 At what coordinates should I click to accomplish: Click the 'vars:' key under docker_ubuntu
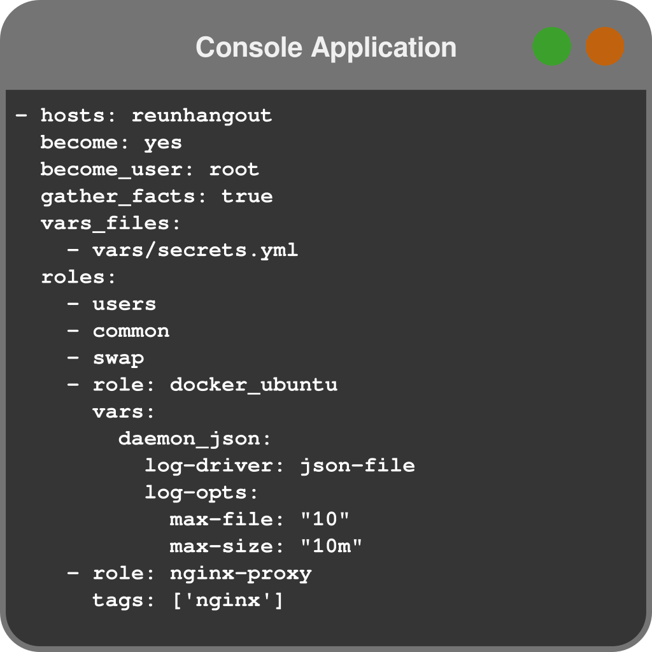coord(124,412)
